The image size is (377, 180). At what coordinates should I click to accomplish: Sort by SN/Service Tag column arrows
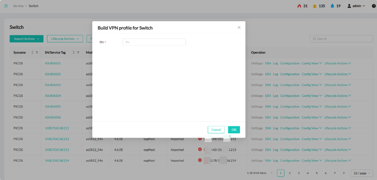[73, 53]
